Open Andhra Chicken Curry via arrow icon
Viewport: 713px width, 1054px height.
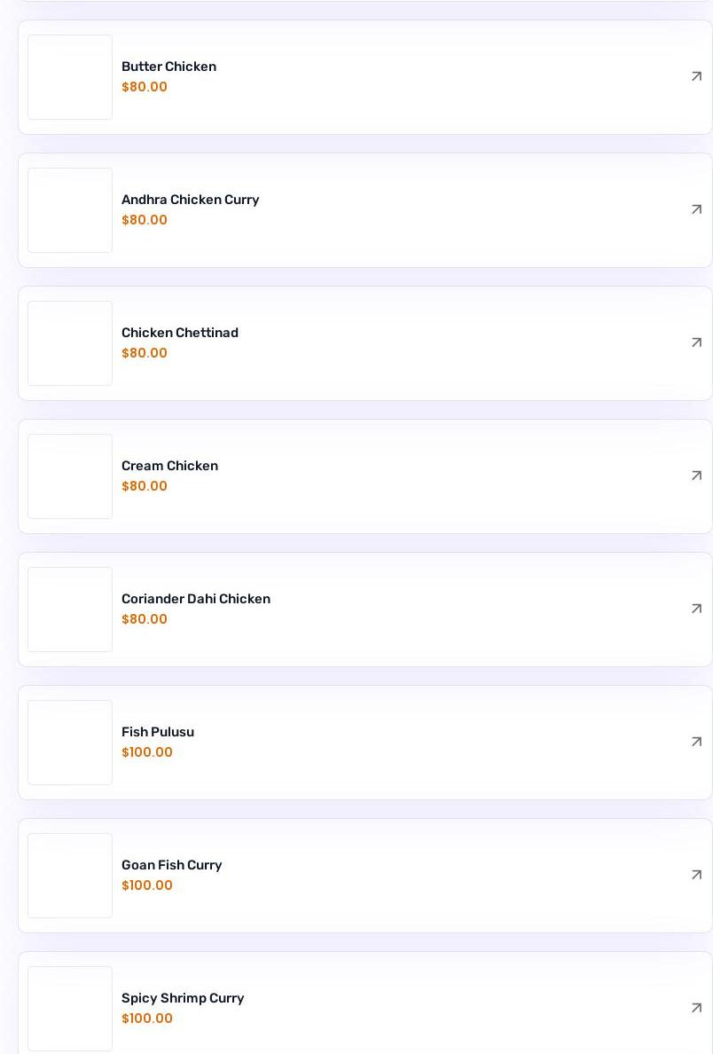(696, 209)
